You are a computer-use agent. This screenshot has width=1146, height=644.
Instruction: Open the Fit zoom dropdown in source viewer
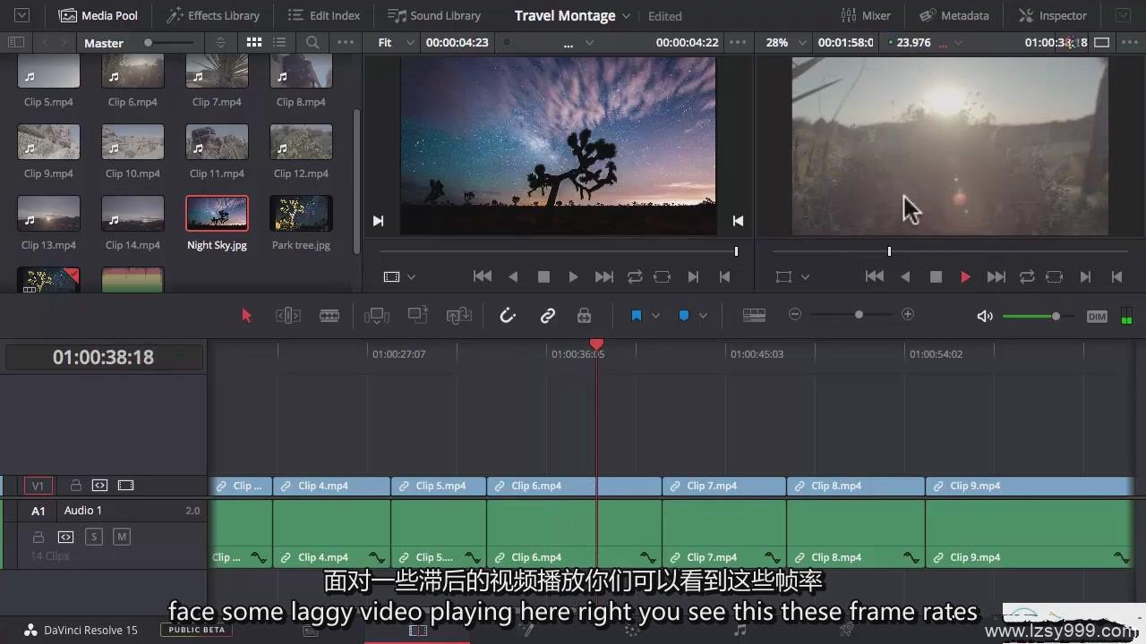click(410, 43)
